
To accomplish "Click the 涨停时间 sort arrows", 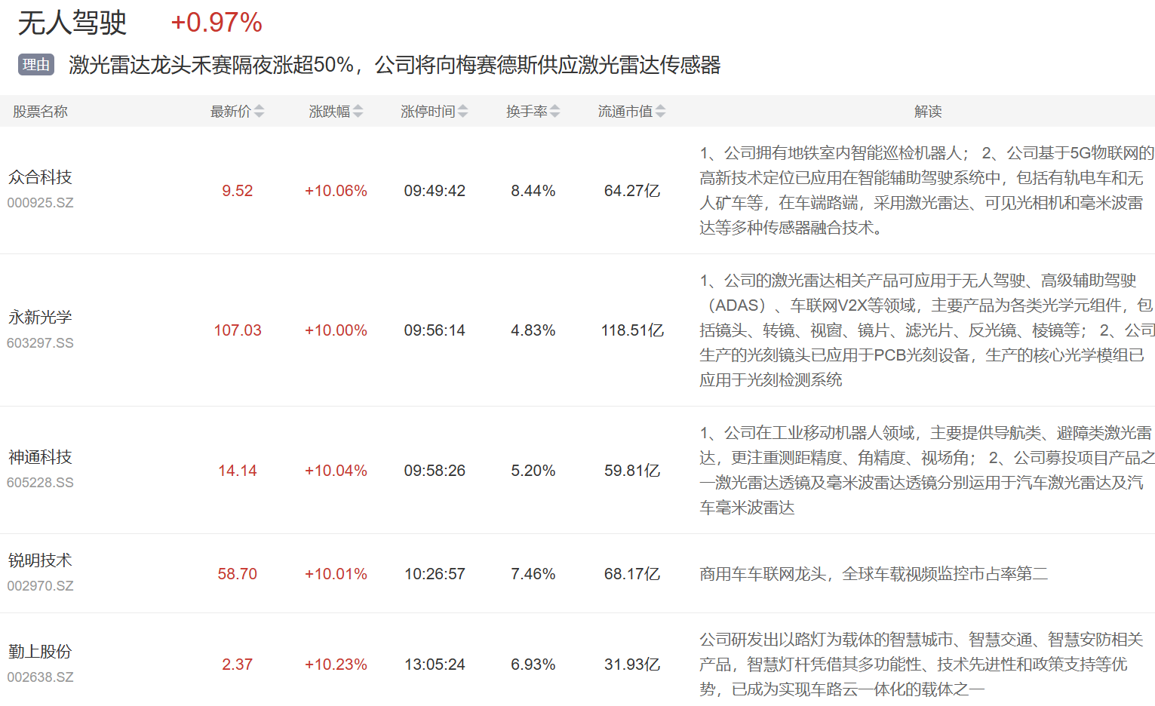I will 462,112.
